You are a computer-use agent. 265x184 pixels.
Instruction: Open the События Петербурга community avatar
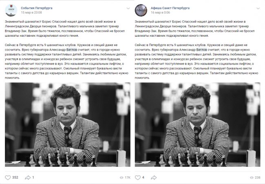point(11,10)
